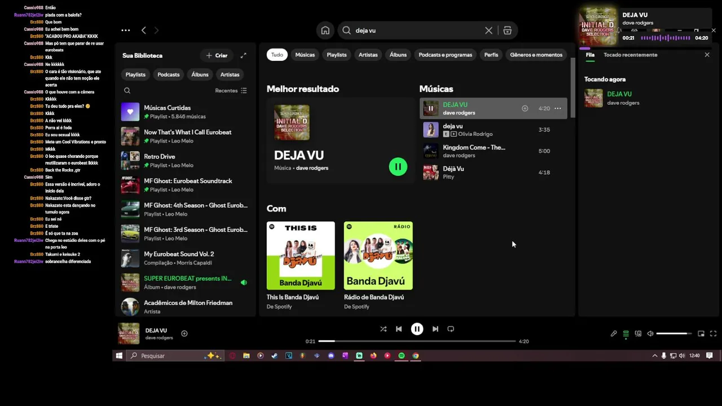Select the Kingdom Come song row
722x406 pixels.
pyautogui.click(x=494, y=151)
